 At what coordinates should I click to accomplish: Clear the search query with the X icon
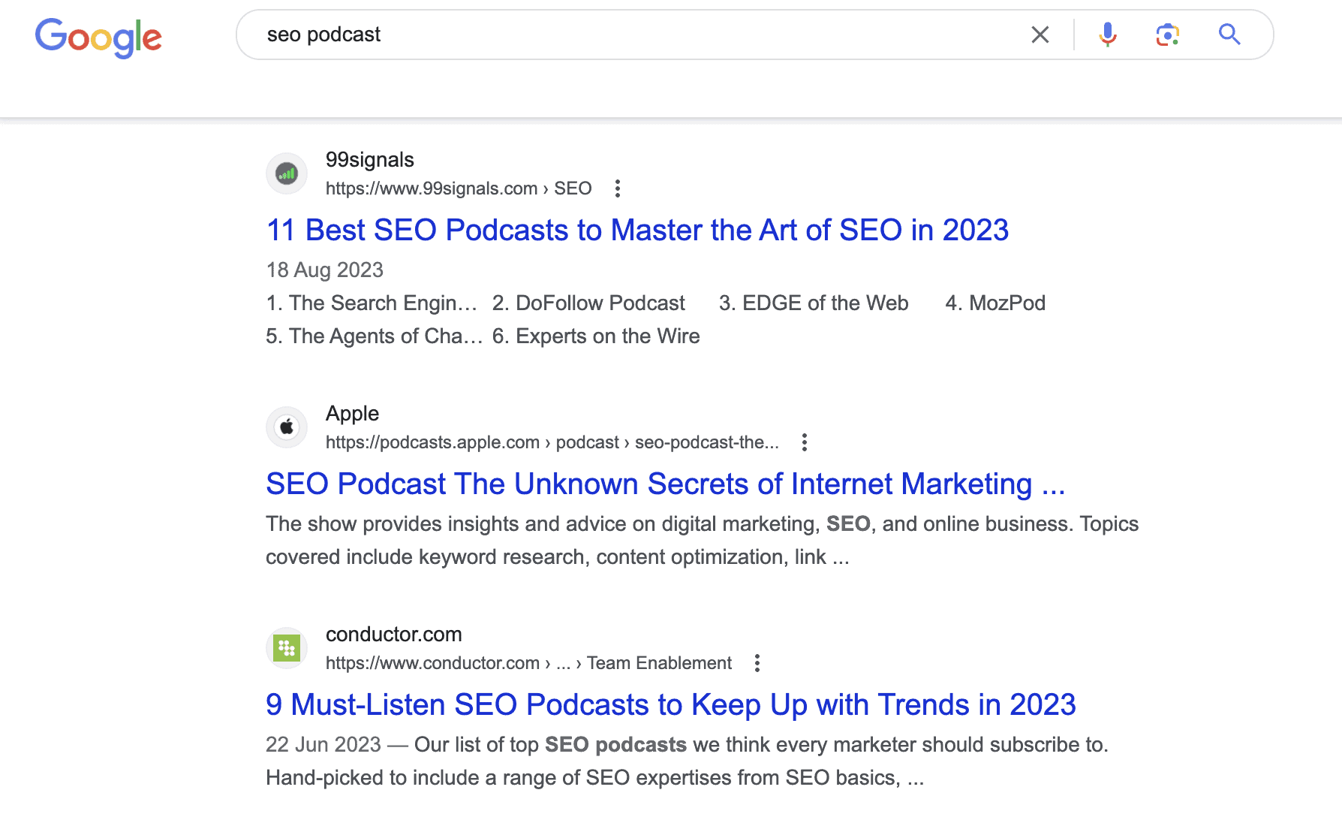(1040, 35)
